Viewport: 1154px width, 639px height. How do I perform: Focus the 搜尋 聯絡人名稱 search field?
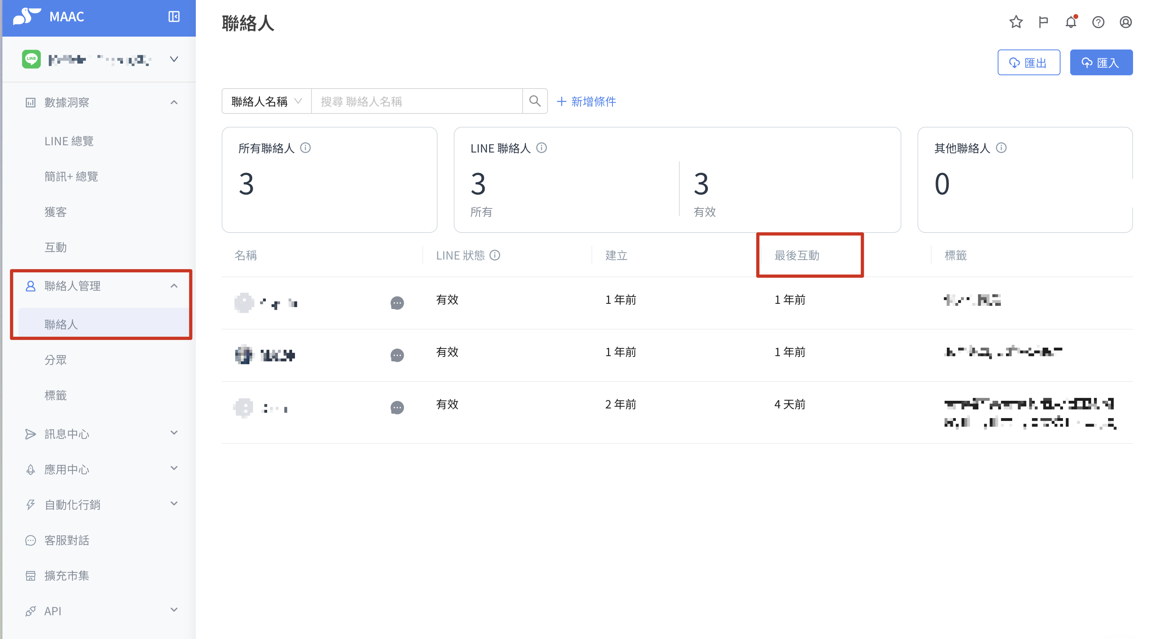pos(416,101)
